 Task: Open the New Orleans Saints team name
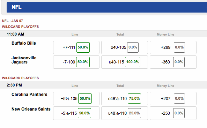(x=31, y=109)
